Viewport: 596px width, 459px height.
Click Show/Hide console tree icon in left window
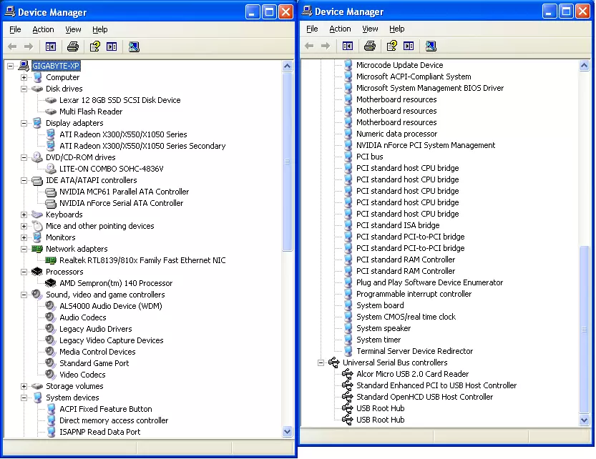(x=51, y=46)
